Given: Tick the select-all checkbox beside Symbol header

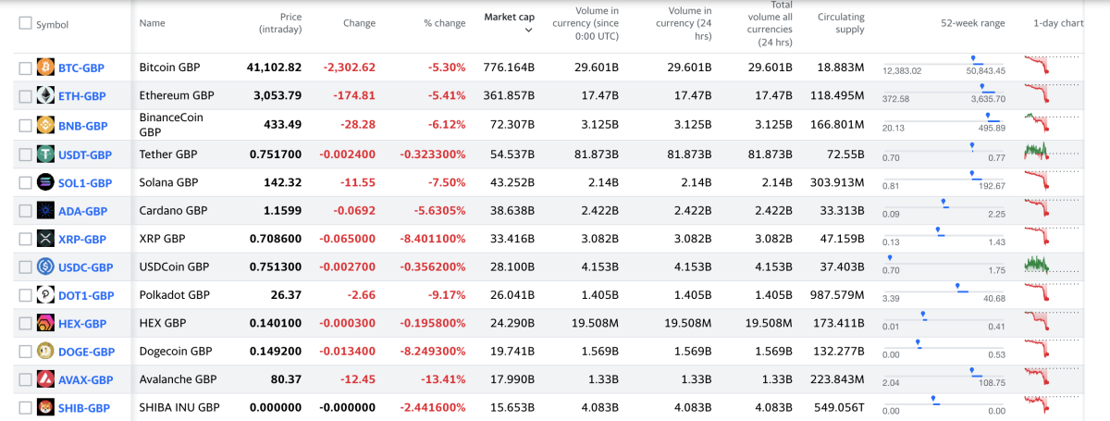Looking at the screenshot, I should [25, 23].
